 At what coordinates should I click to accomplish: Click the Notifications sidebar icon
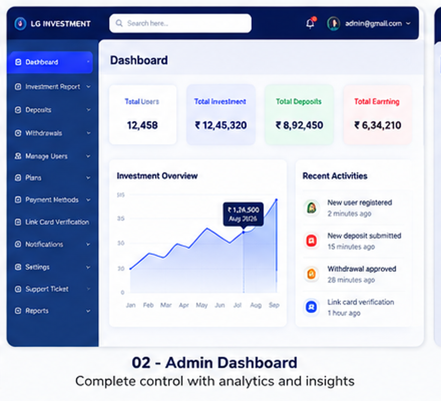coord(18,244)
